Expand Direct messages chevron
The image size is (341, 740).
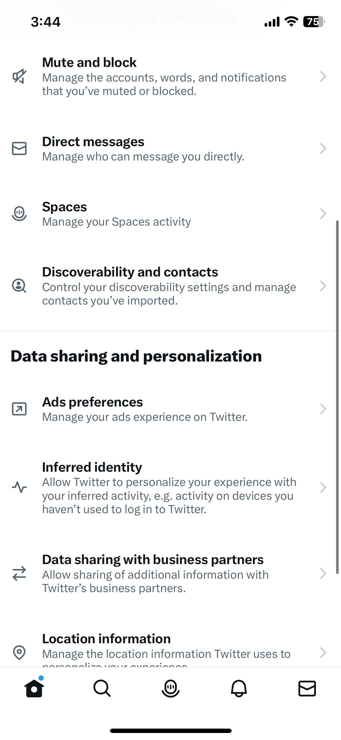323,148
